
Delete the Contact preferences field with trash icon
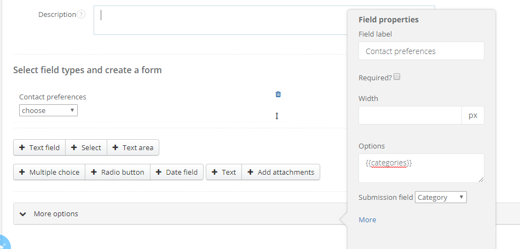278,94
